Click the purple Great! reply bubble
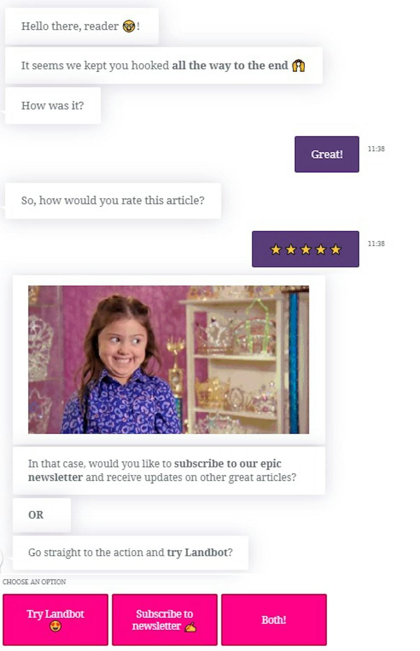 327,154
